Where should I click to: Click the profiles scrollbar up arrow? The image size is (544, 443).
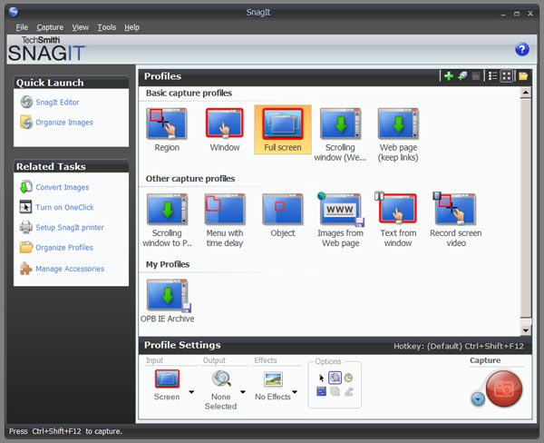526,93
